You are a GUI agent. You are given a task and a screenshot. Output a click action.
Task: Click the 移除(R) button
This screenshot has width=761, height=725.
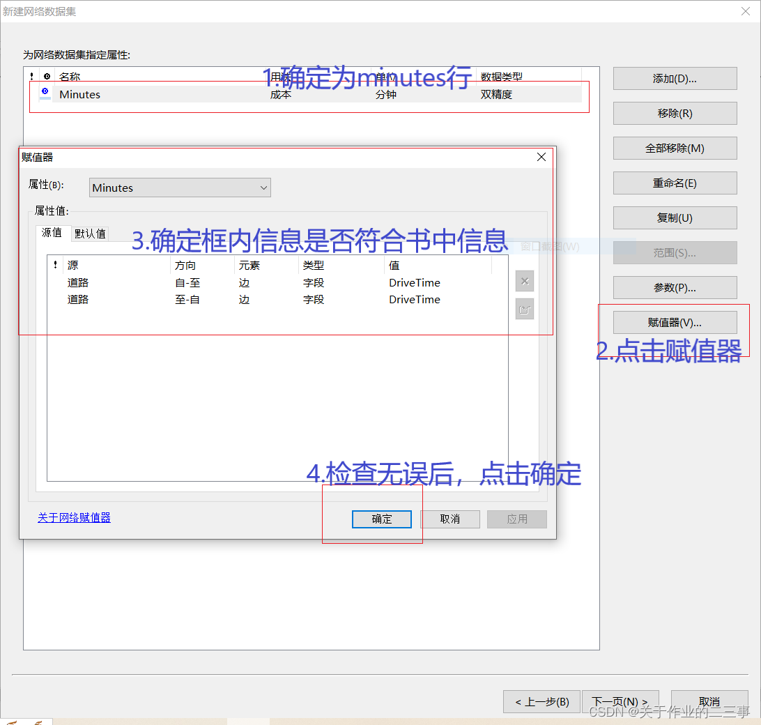click(x=674, y=113)
